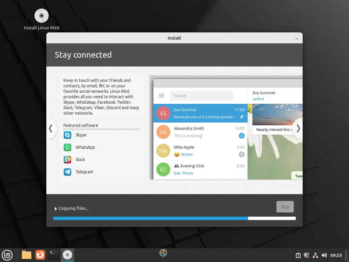The width and height of the screenshot is (349, 262).
Task: Click the MA avatar circle
Action: click(x=163, y=150)
